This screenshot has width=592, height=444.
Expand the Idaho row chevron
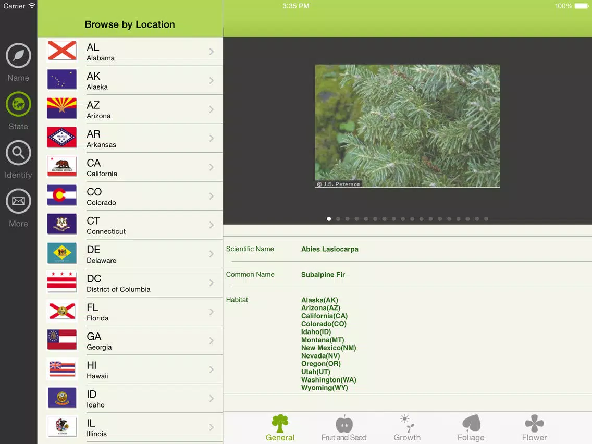coord(212,399)
